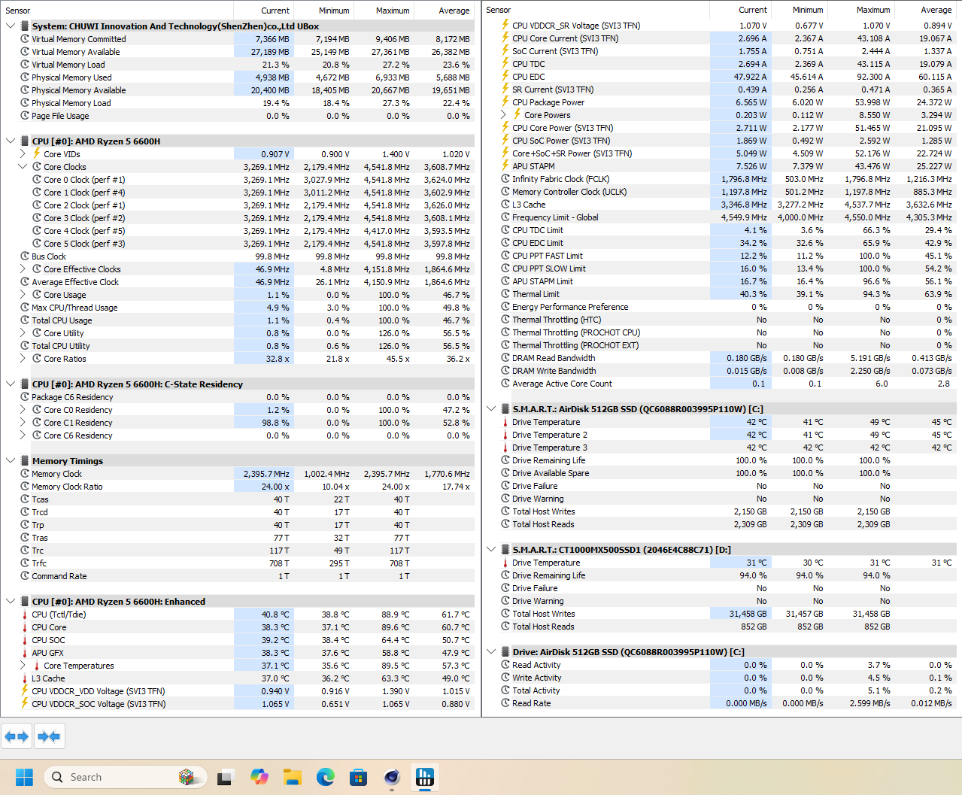Open File Explorer from taskbar
962x795 pixels.
(292, 777)
